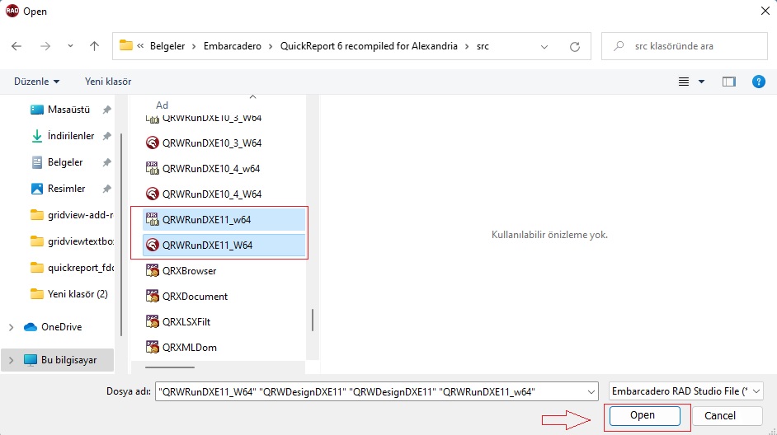Screen dimensions: 777x435
Task: Click QRXBrowser file icon
Action: pyautogui.click(x=152, y=270)
